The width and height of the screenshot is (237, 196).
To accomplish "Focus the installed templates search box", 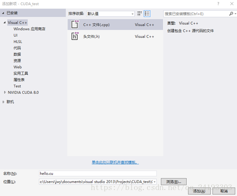I will click(x=196, y=14).
